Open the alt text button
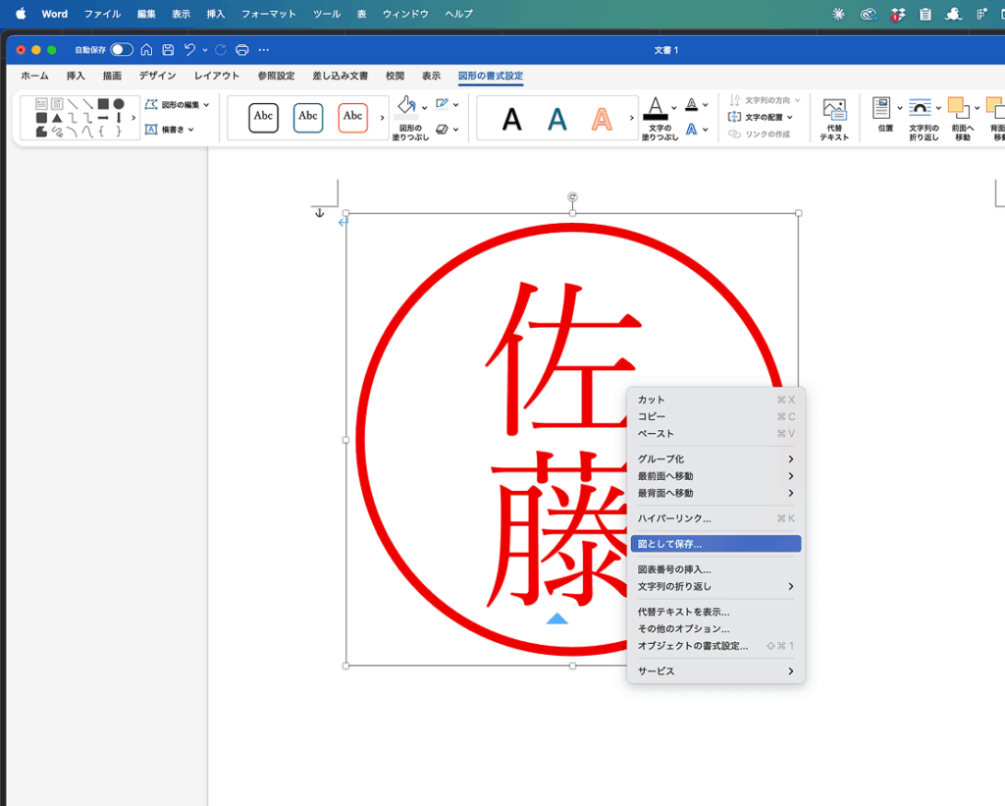The image size is (1005, 806). click(834, 119)
